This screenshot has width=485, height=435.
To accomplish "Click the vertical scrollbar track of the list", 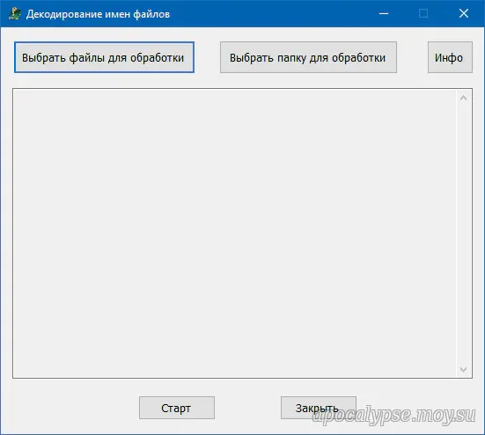I will pyautogui.click(x=463, y=233).
